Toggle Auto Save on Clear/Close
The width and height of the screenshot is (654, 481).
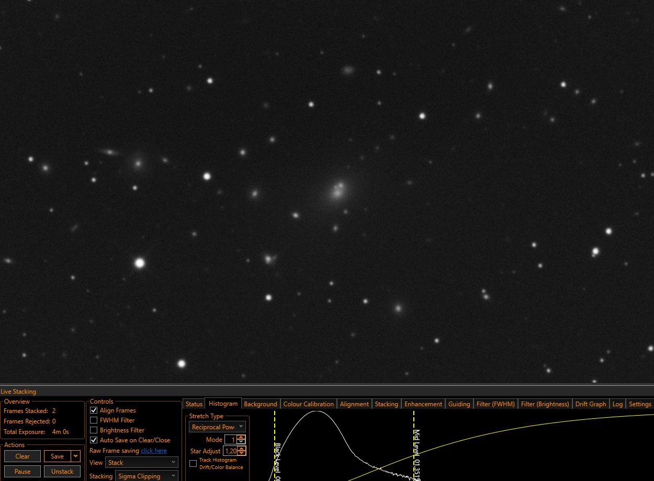tap(94, 440)
